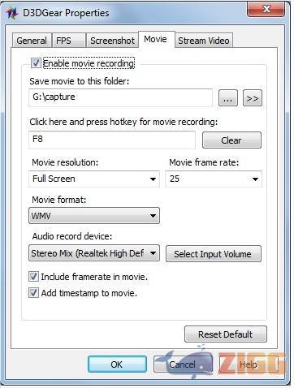Click the double-arrow open folder button
The image size is (294, 388).
[253, 98]
